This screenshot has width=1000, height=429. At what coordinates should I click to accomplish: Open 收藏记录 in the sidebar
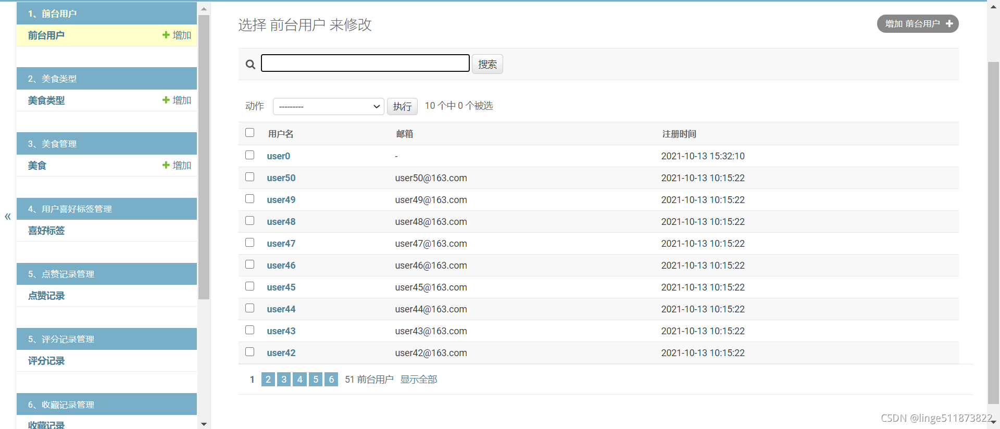coord(46,424)
